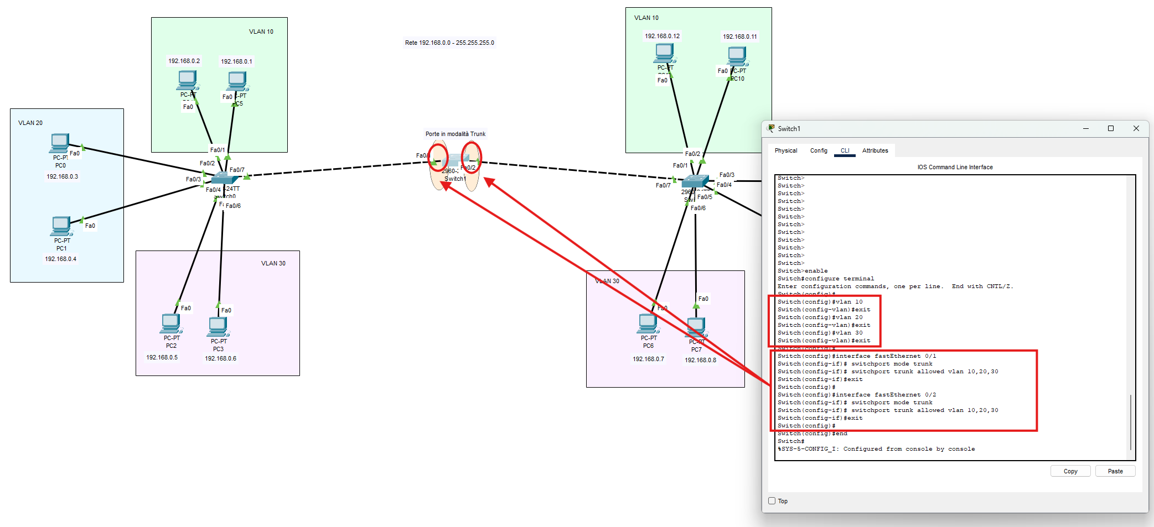
Task: Click the '192.168.0.4' address label
Action: coord(61,259)
